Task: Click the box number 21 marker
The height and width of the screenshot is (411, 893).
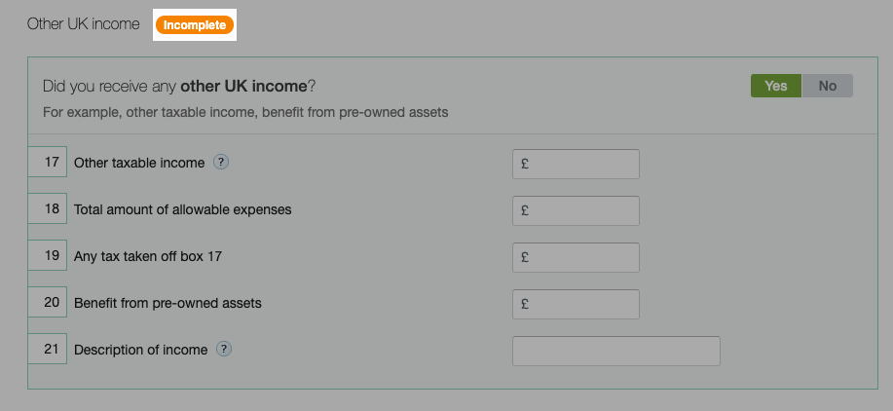Action: (48, 349)
